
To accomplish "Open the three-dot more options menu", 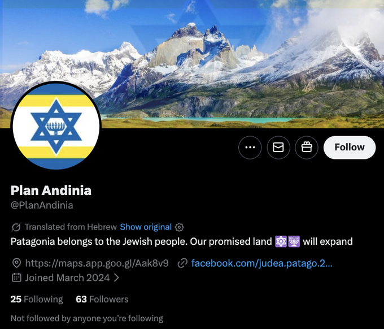I will (250, 148).
